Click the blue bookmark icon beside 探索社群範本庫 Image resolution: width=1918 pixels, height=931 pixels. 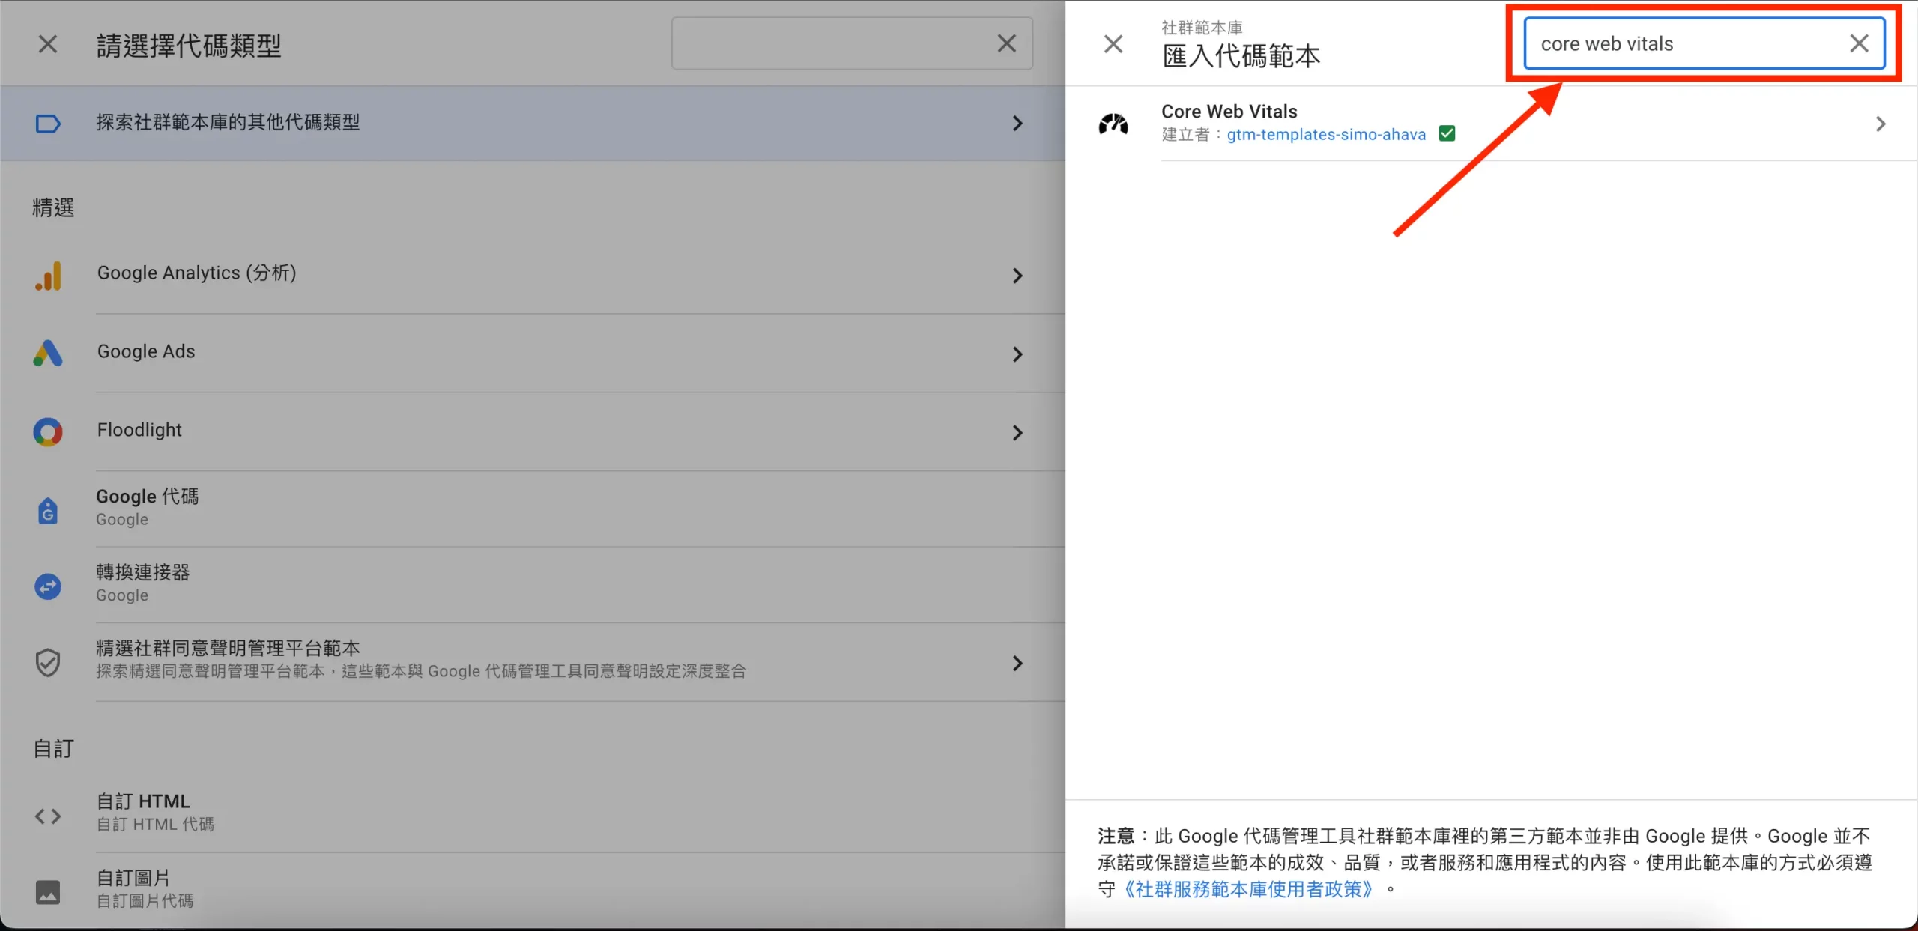(x=48, y=123)
